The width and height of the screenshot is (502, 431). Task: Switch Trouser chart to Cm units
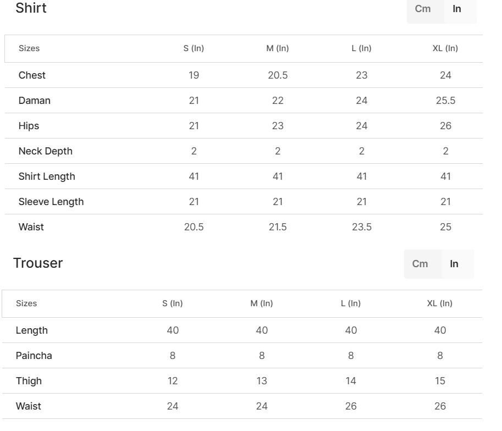coord(420,264)
